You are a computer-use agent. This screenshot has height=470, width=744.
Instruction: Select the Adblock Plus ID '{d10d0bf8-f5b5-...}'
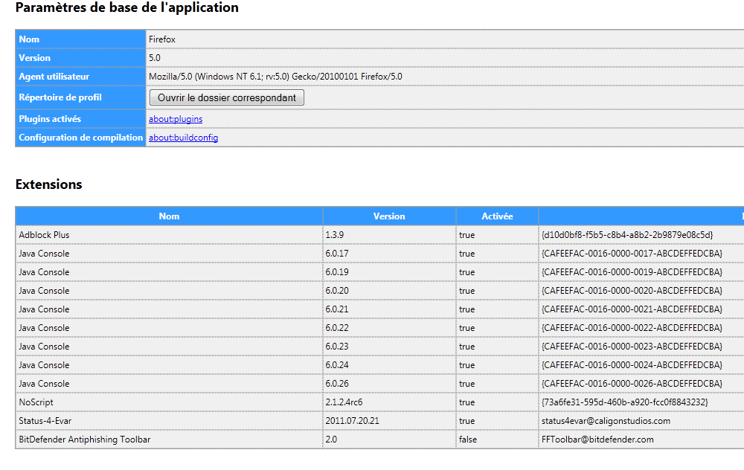(x=627, y=235)
